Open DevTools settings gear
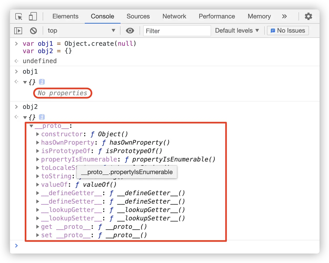Viewport: 329px width, 263px height. [x=308, y=16]
